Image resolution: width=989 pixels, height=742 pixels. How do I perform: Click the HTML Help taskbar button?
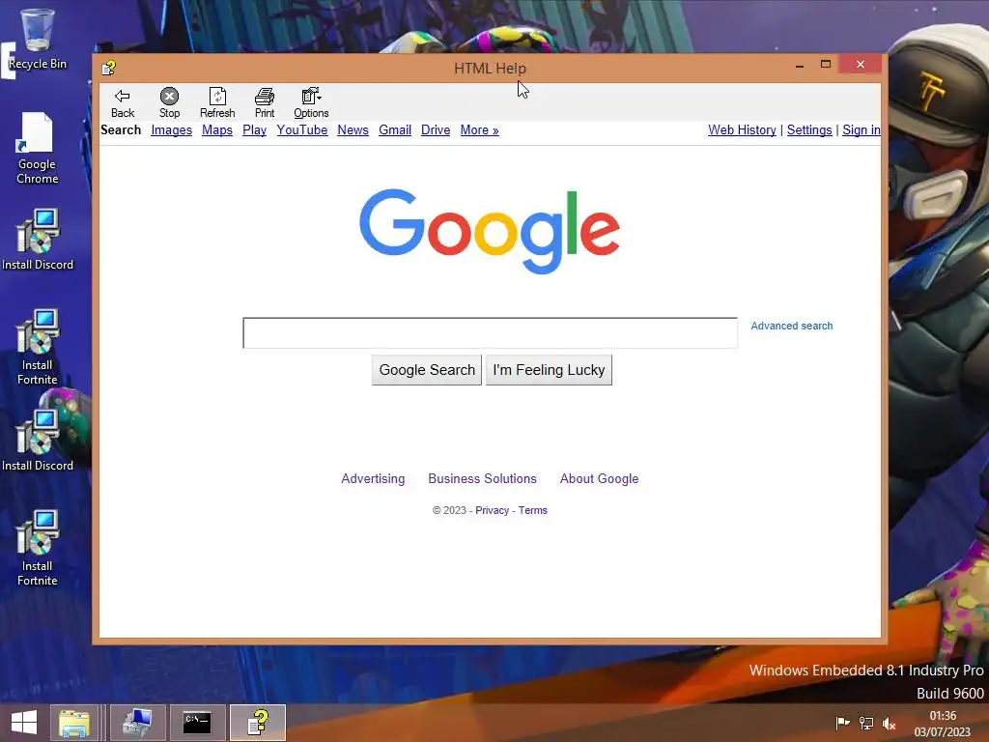[x=257, y=723]
